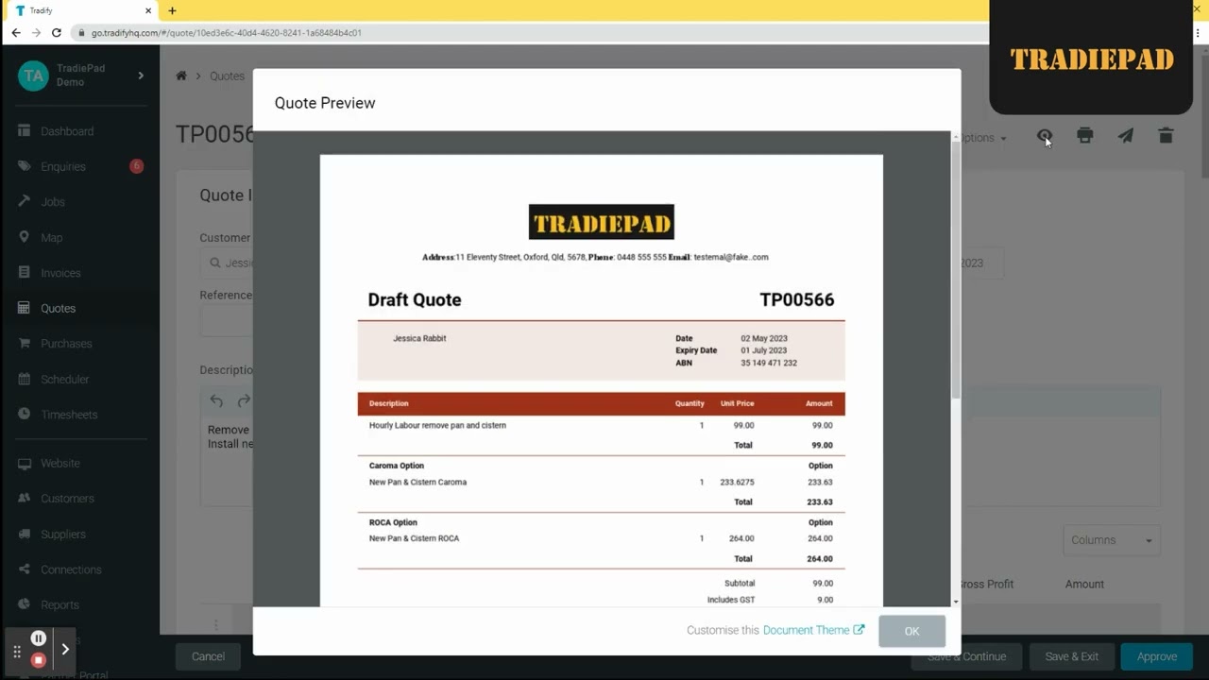Click 'Jessica Rabbit' in the preview
The width and height of the screenshot is (1209, 680).
[x=419, y=338]
